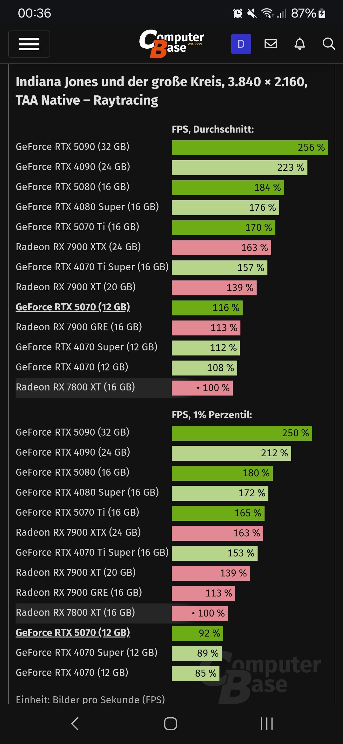Open the GeForce RTX 5070 link under Durchschnitt
The width and height of the screenshot is (343, 744).
point(73,307)
